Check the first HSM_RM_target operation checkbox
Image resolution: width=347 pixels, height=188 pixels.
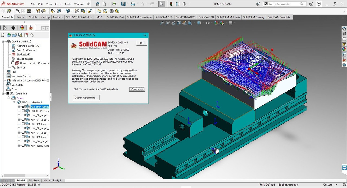tap(23, 124)
